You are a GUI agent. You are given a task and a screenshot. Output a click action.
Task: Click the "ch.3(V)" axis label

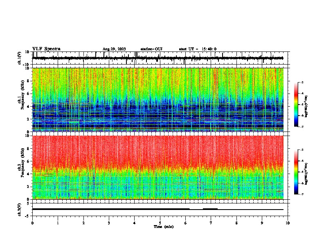tap(20, 210)
